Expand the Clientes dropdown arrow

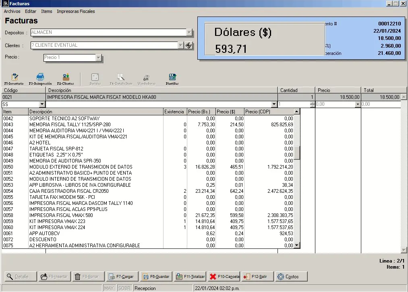click(180, 45)
